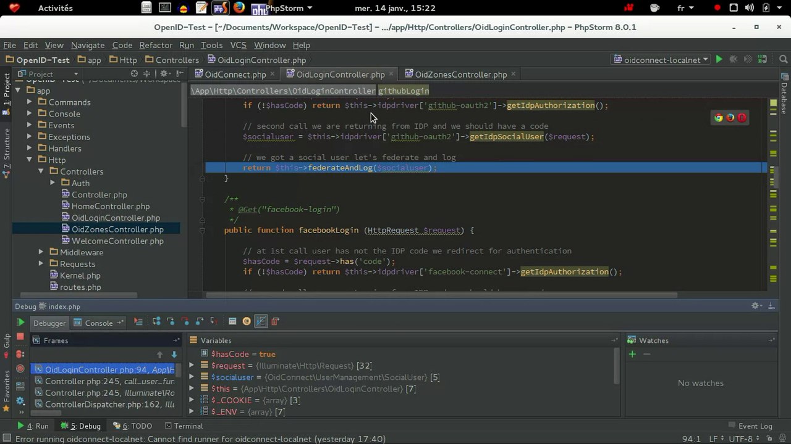The image size is (791, 444).
Task: Open Run tool window button
Action: click(x=33, y=425)
